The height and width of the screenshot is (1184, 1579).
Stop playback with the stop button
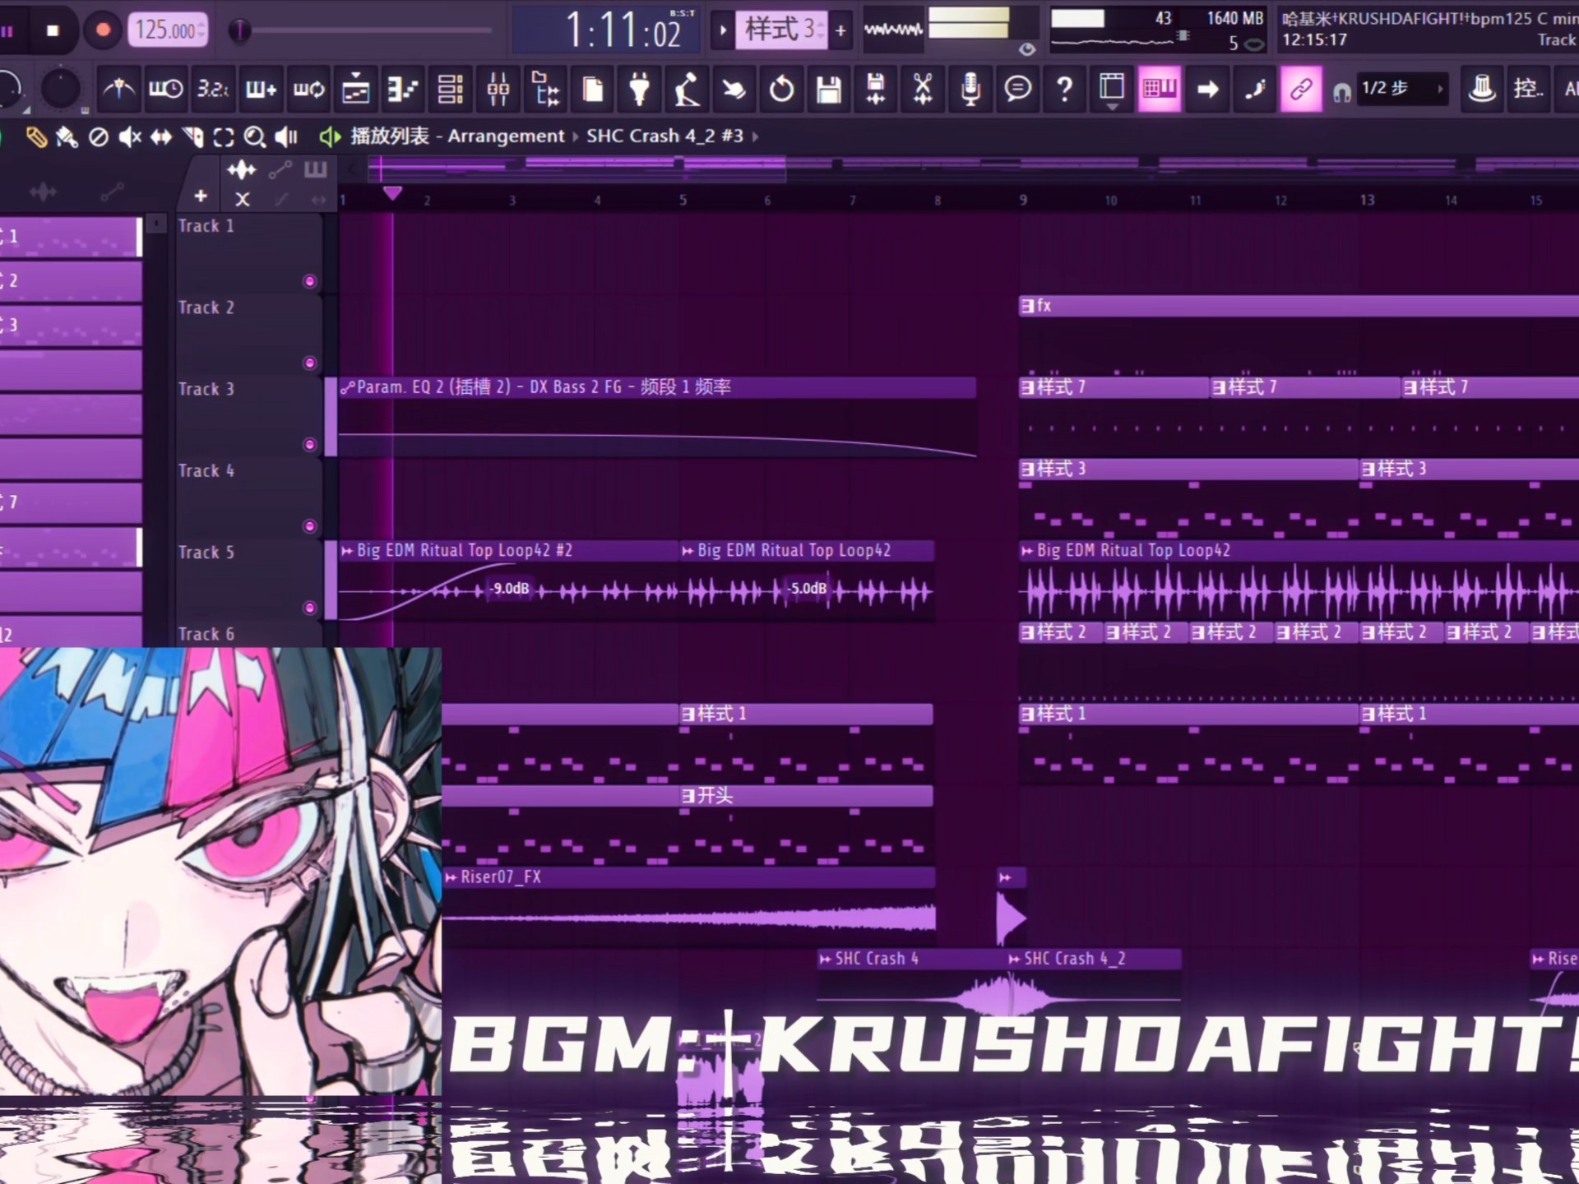pos(53,30)
